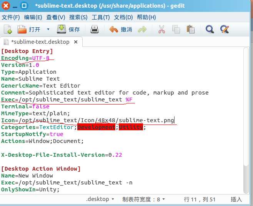
Task: Open the 制表符宽度 tab width dropdown
Action: pyautogui.click(x=143, y=199)
